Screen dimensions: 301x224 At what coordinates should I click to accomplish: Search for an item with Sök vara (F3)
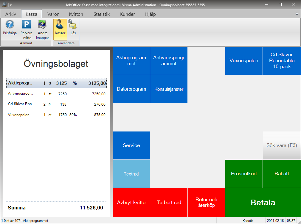point(281,145)
